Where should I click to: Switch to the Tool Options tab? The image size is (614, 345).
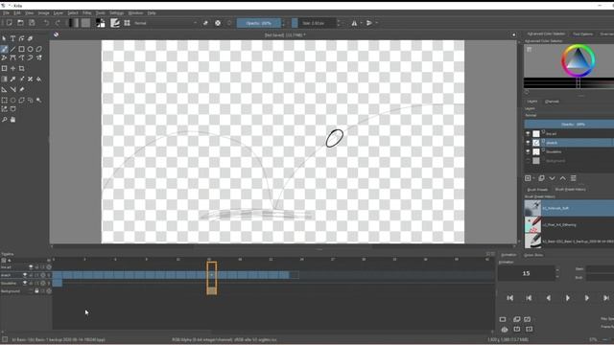[582, 34]
